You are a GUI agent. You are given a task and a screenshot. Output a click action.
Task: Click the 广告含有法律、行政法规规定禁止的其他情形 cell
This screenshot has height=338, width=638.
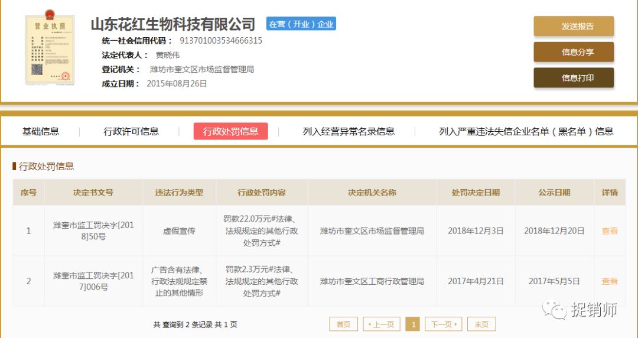180,281
